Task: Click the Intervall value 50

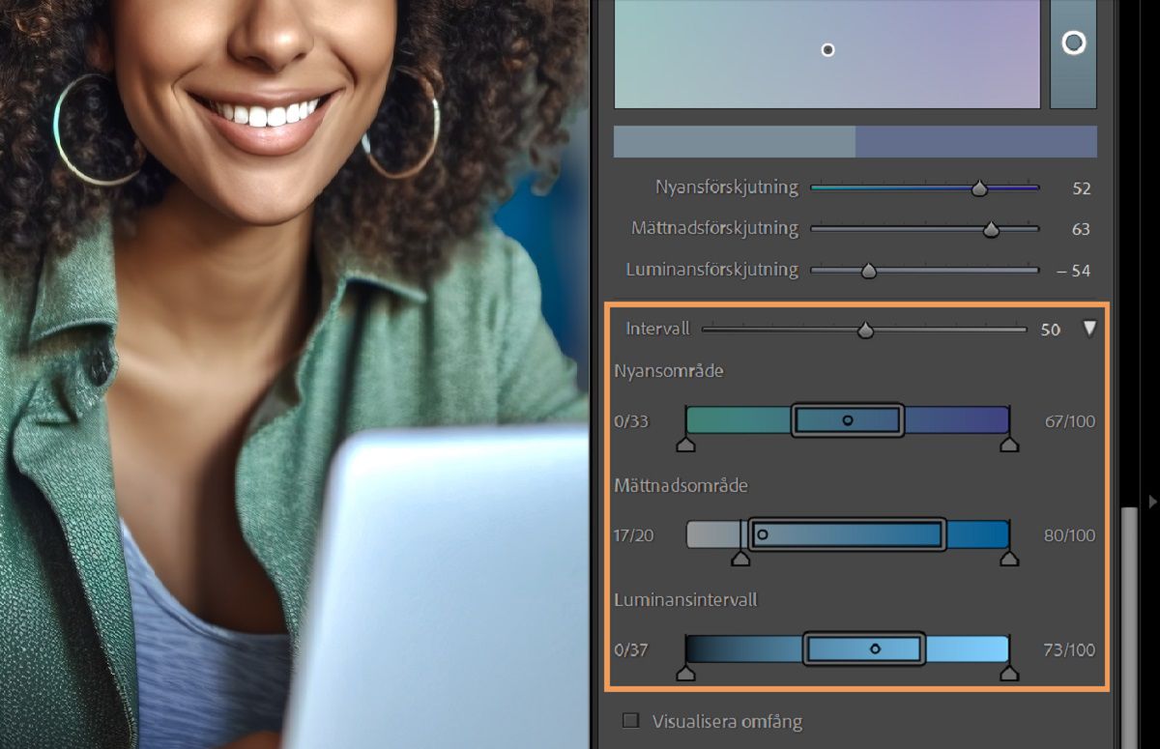Action: tap(1051, 330)
